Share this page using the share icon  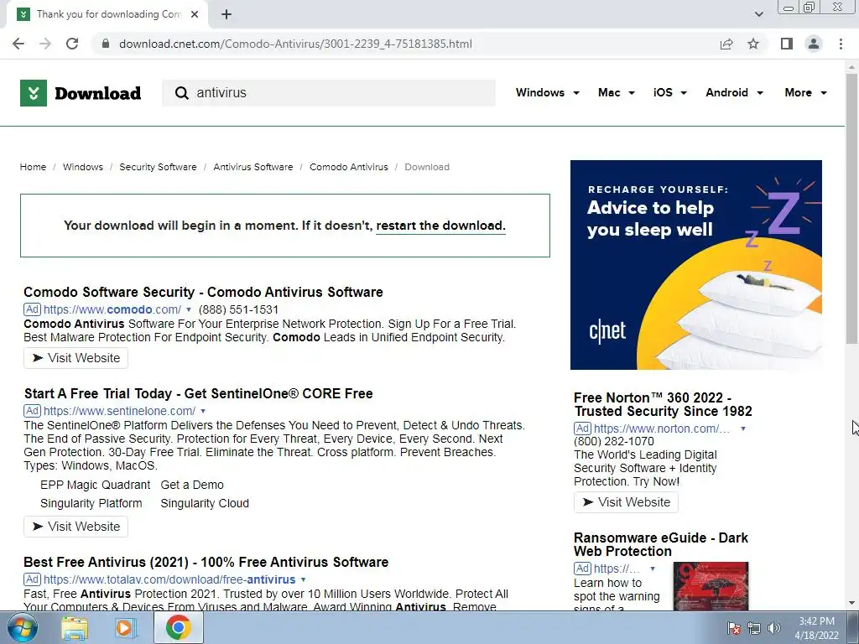726,44
